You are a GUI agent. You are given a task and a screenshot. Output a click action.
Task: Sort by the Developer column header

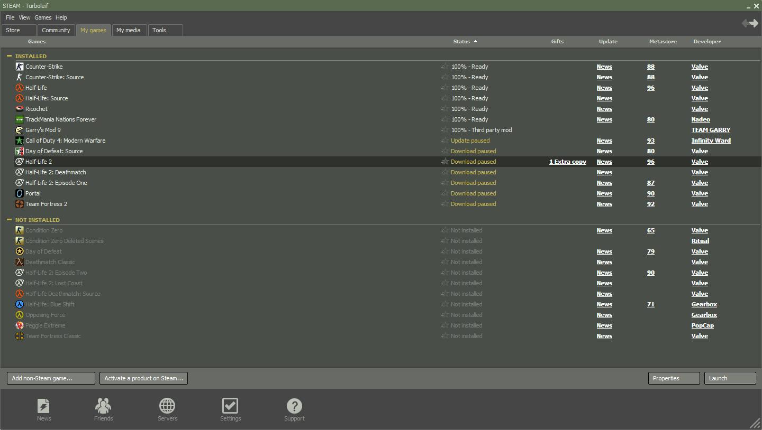tap(707, 41)
